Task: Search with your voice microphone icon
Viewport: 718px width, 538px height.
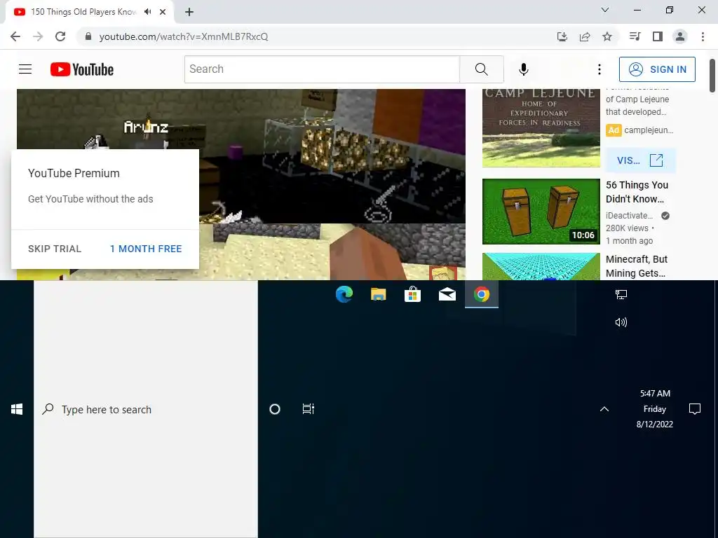Action: pyautogui.click(x=523, y=69)
